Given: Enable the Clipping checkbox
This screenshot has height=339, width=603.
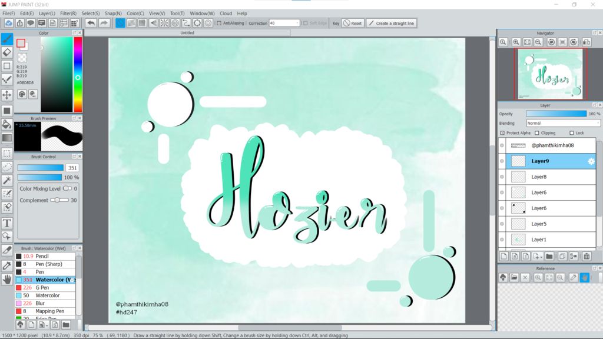Looking at the screenshot, I should pyautogui.click(x=537, y=133).
